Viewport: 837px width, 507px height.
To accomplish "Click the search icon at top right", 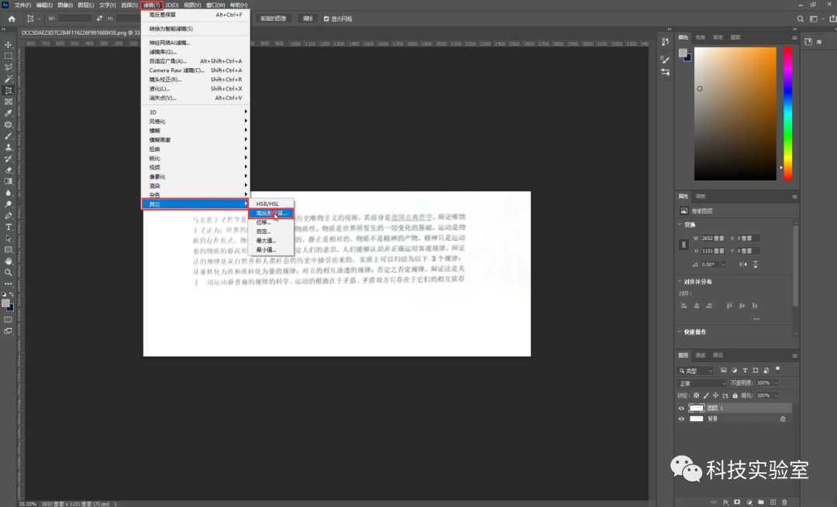I will pos(799,18).
